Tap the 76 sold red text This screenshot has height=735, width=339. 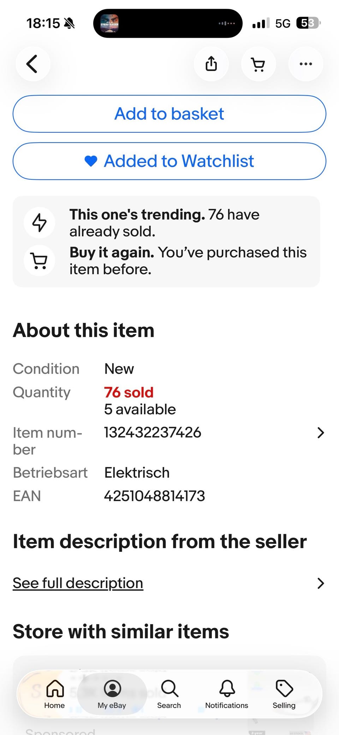(129, 392)
